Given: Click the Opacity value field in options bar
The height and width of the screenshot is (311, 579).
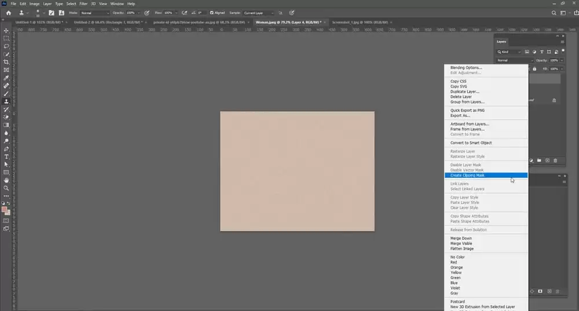Looking at the screenshot, I should pos(131,12).
